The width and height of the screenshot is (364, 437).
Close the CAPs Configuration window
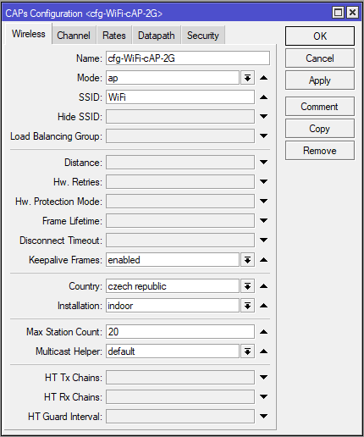[x=353, y=13]
